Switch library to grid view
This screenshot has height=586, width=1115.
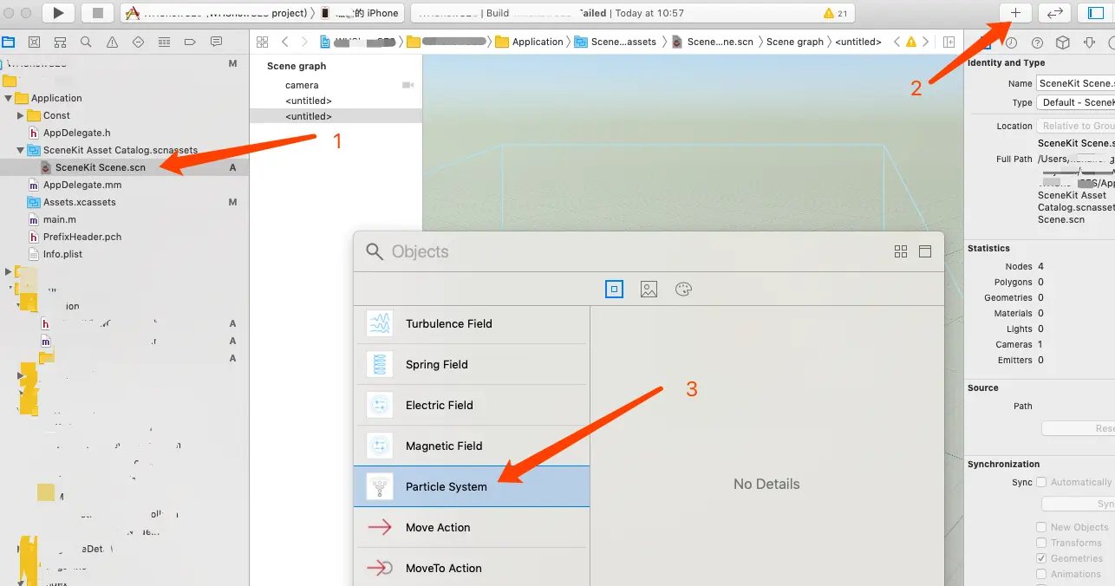[x=901, y=251]
